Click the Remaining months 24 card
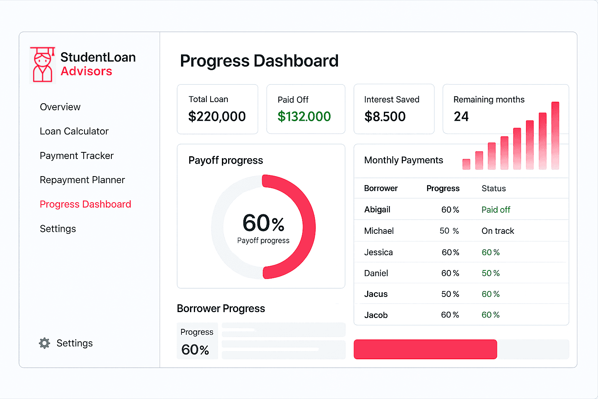Screen dimensions: 598x399 coord(489,109)
